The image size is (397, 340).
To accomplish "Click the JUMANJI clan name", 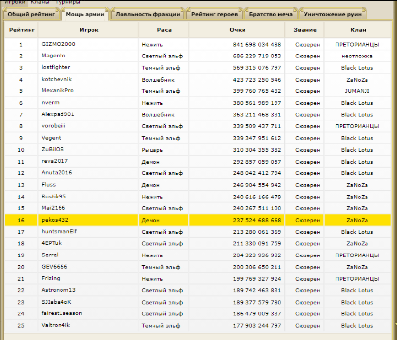I will click(357, 91).
